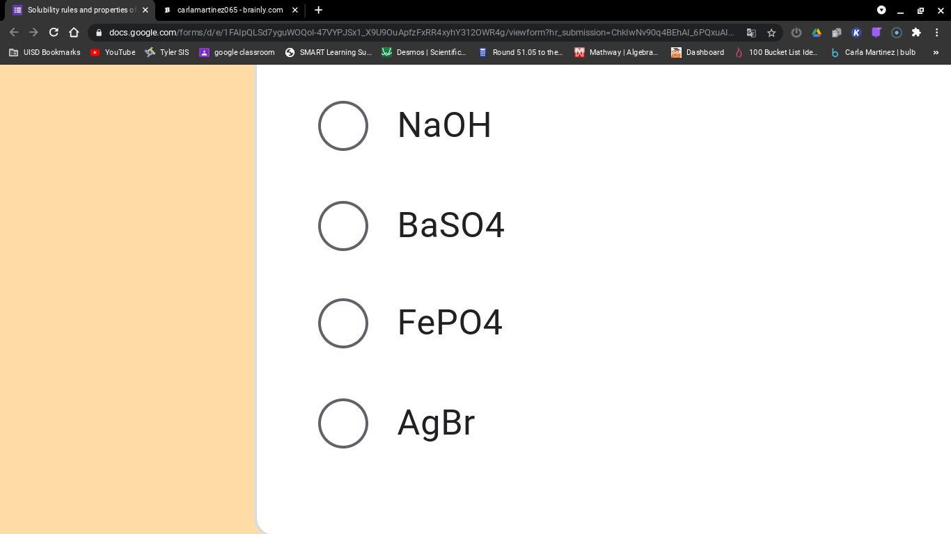Click the Extensions puzzle piece icon
The image size is (951, 534).
tap(916, 33)
